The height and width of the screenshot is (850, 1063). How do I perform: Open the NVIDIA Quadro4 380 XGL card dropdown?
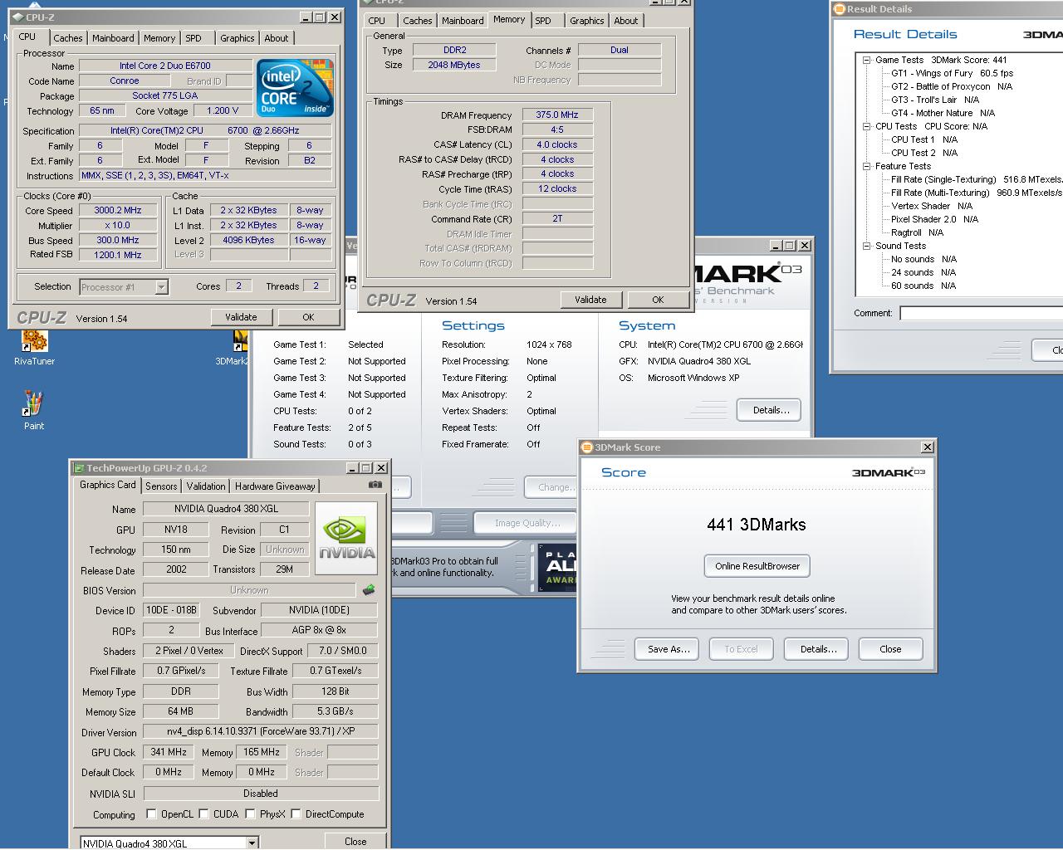click(x=252, y=843)
